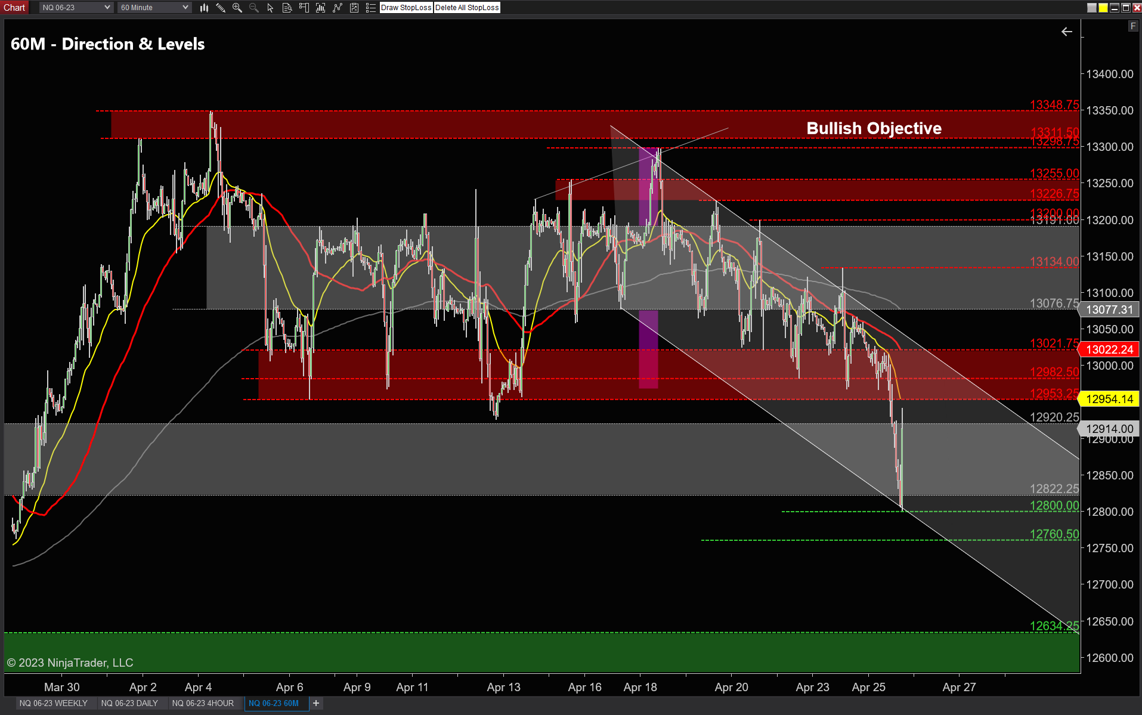Image resolution: width=1142 pixels, height=715 pixels.
Task: Switch to NQ 06-23 DAILY tab
Action: click(129, 704)
